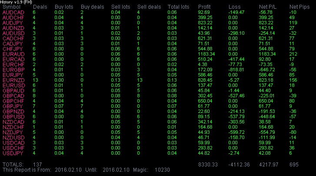Click the EURJPY symbol label
Image resolution: width=316 pixels, height=176 pixels.
(x=13, y=75)
